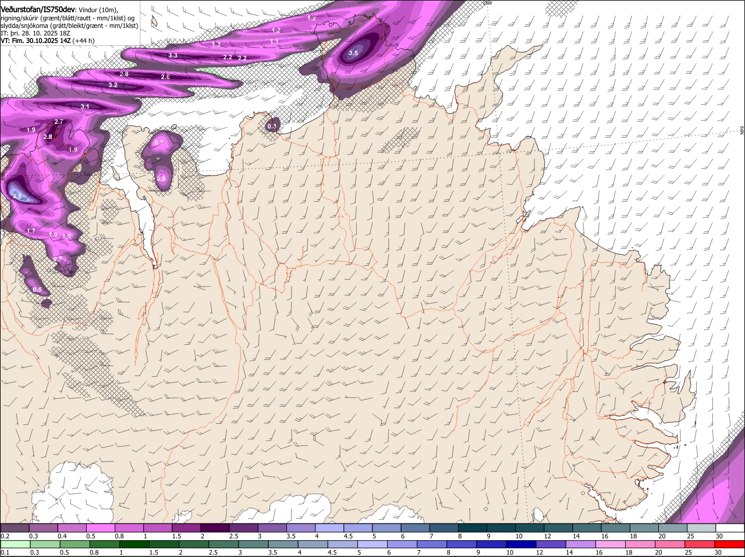This screenshot has width=745, height=557.
Task: Click the mauve 0.2 swatch in top legend
Action: (x=15, y=528)
